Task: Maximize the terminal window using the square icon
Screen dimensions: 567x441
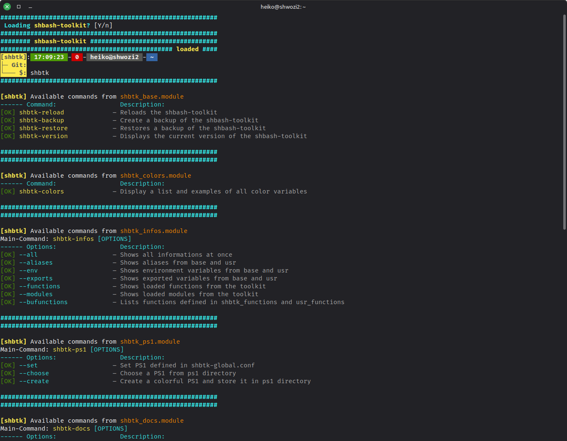Action: (19, 7)
